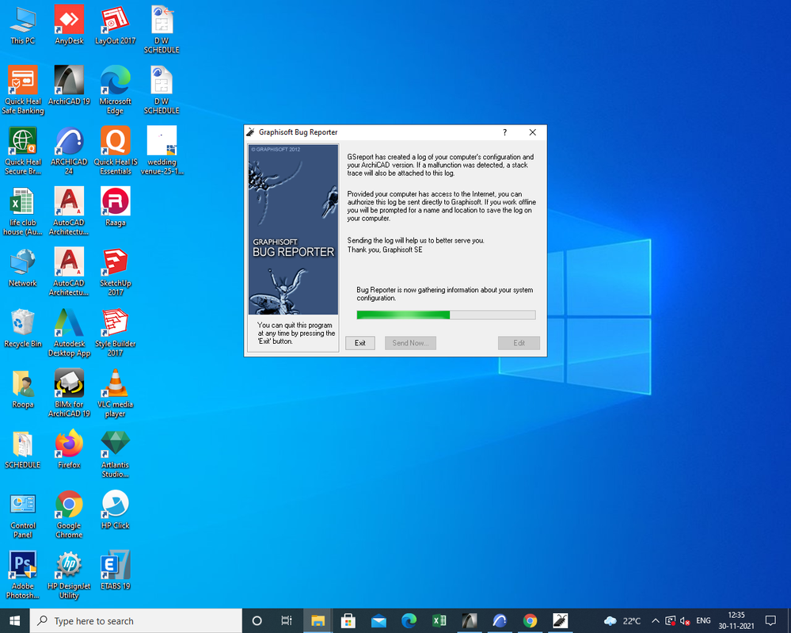Launch Google Chrome from the taskbar
Image resolution: width=791 pixels, height=633 pixels.
click(x=531, y=620)
